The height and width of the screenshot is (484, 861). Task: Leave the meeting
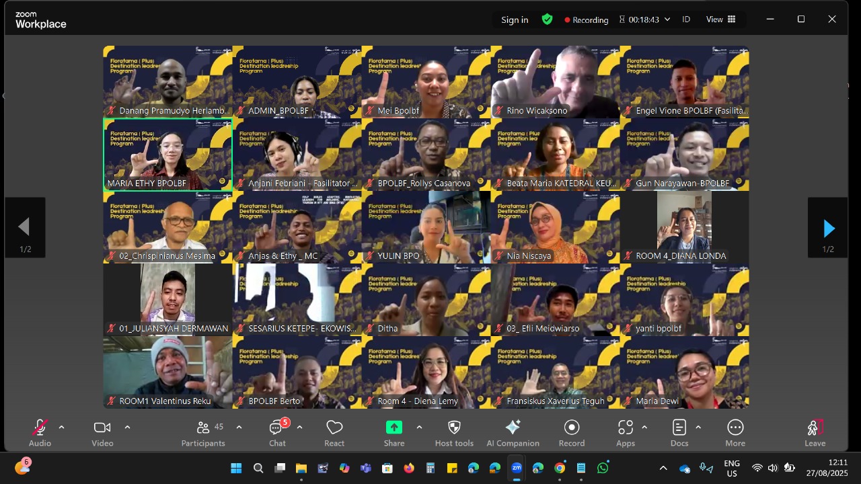(x=815, y=432)
